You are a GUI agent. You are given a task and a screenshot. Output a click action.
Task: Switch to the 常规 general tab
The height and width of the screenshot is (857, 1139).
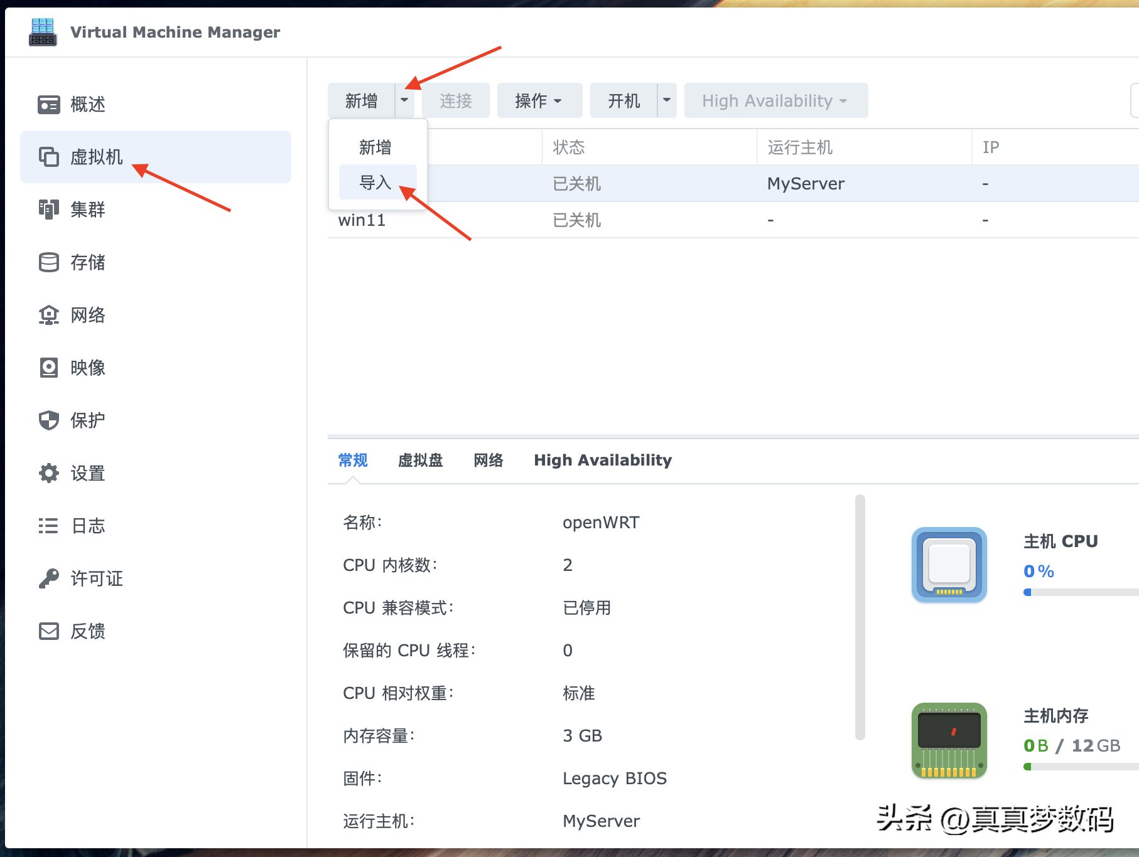[x=353, y=460]
